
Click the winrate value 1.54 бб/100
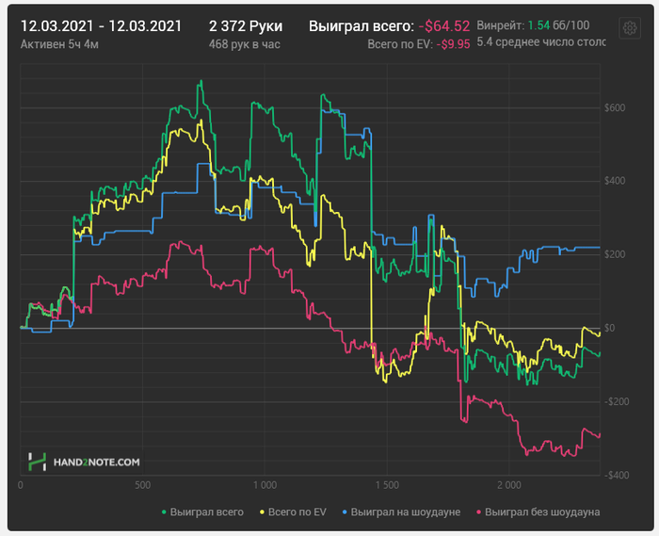[558, 25]
